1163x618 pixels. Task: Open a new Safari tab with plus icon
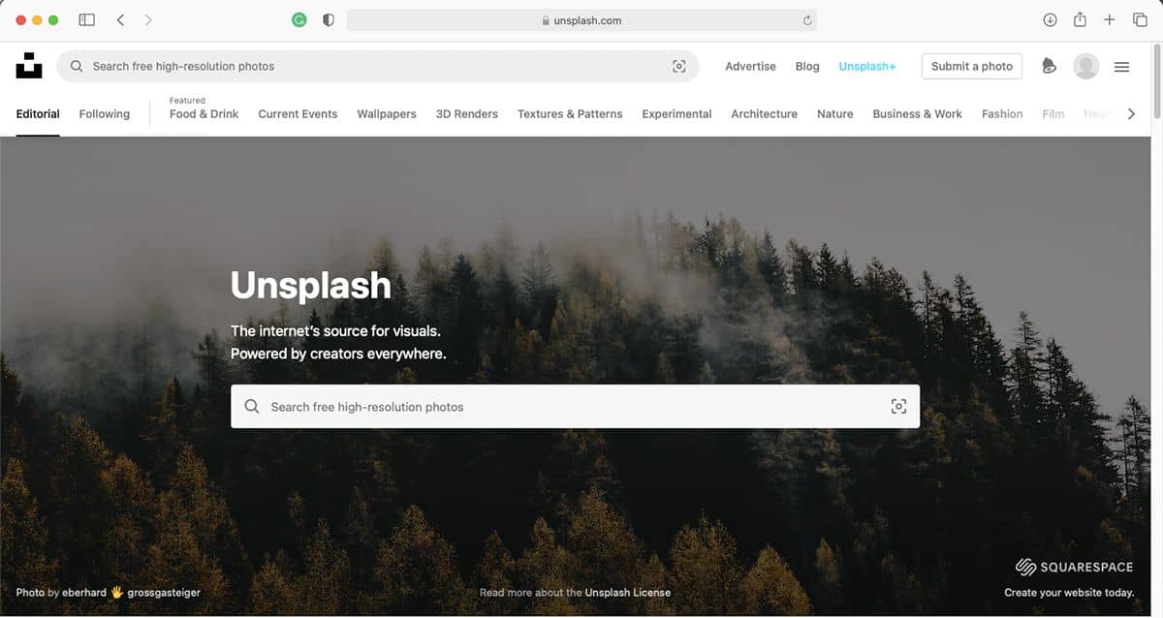[x=1110, y=19]
